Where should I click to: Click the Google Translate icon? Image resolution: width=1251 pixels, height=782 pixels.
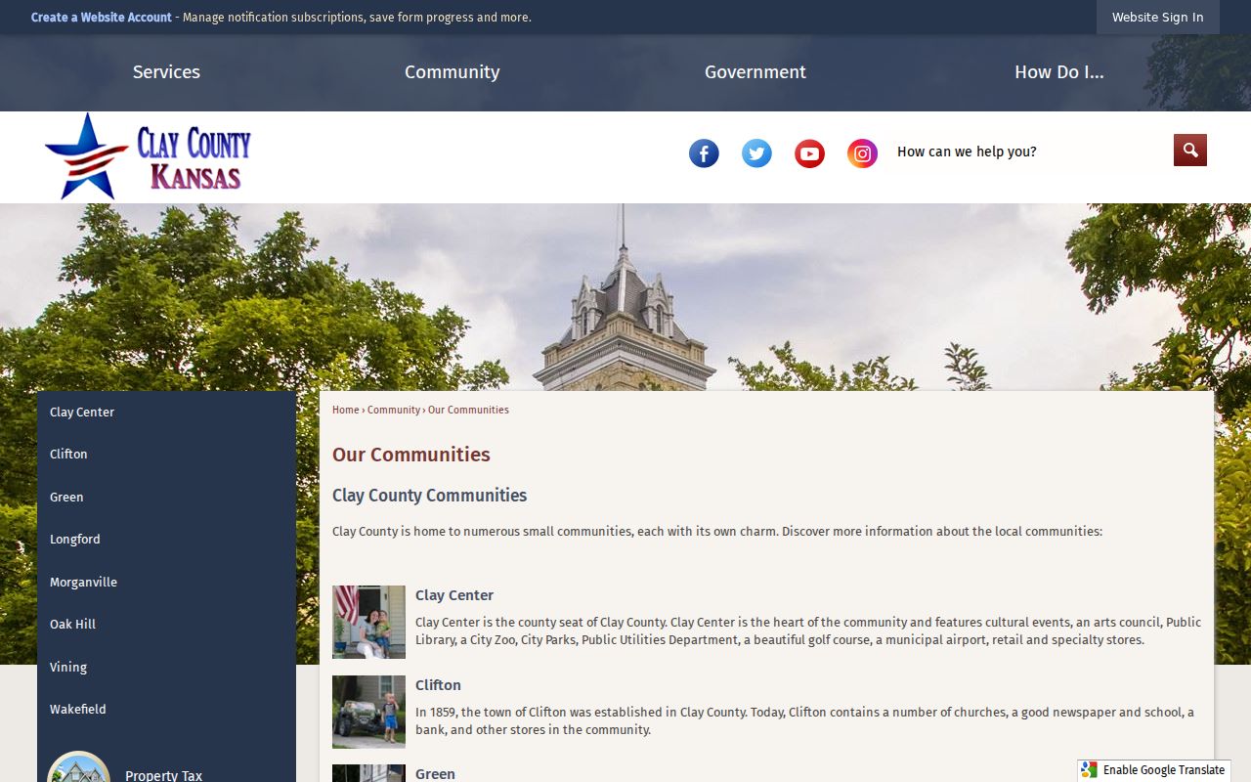click(x=1090, y=770)
